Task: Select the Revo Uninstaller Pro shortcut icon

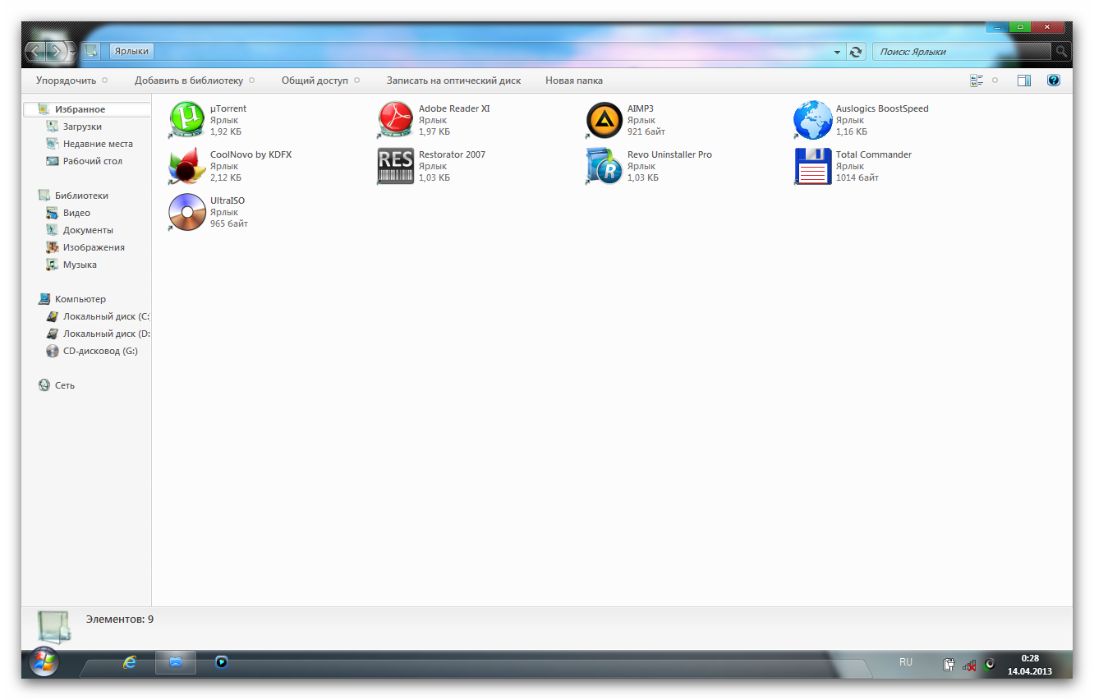Action: 604,166
